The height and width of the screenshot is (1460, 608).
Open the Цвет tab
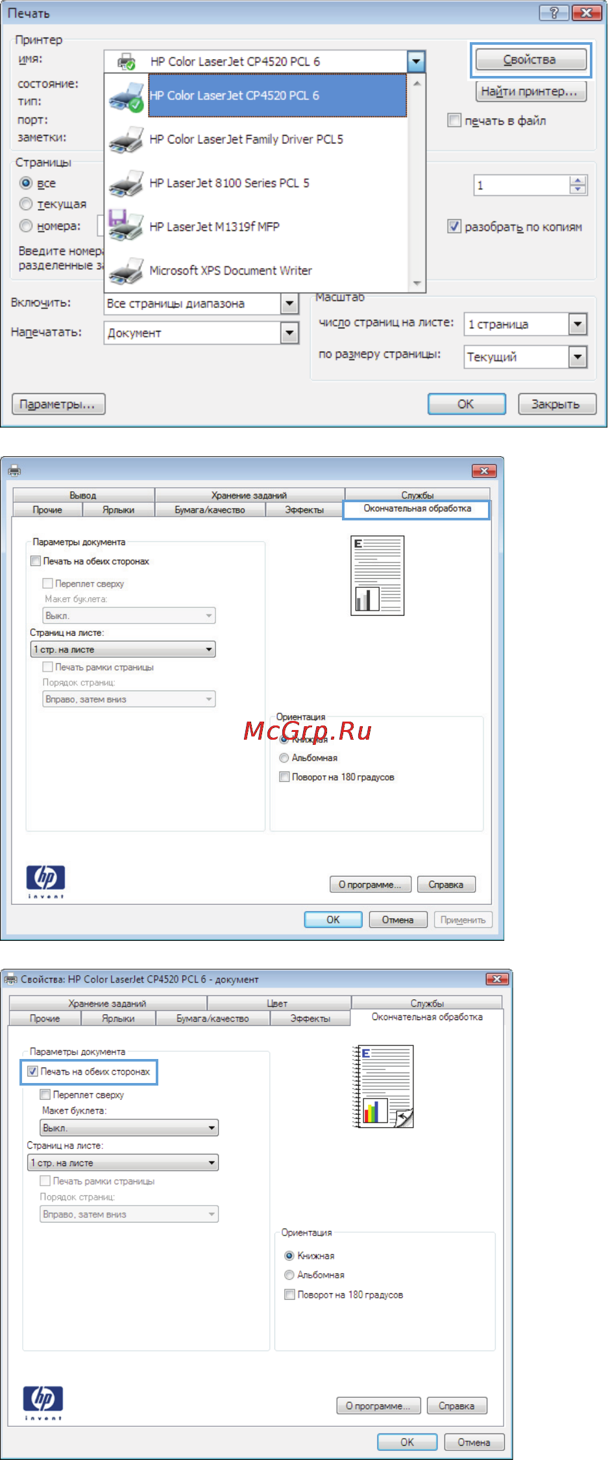[x=278, y=1003]
